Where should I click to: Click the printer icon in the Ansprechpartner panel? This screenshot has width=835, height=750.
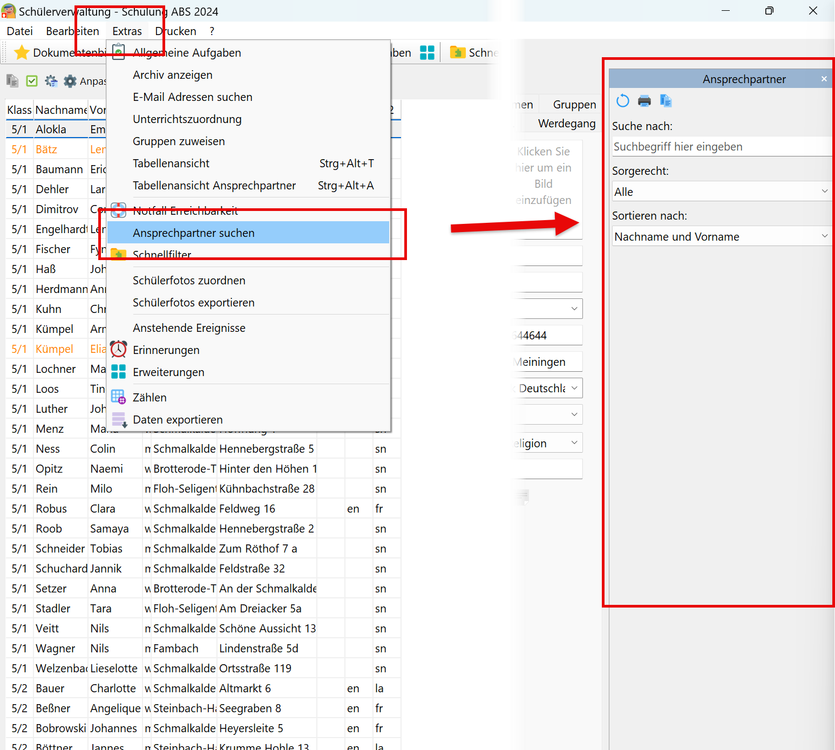[x=644, y=101]
